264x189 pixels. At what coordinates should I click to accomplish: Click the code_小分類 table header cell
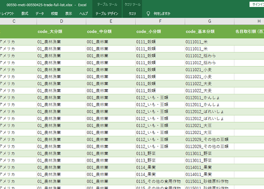click(x=160, y=31)
